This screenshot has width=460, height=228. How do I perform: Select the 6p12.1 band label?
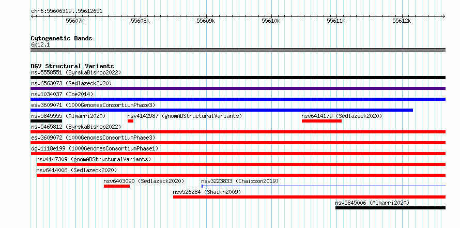[x=40, y=44]
